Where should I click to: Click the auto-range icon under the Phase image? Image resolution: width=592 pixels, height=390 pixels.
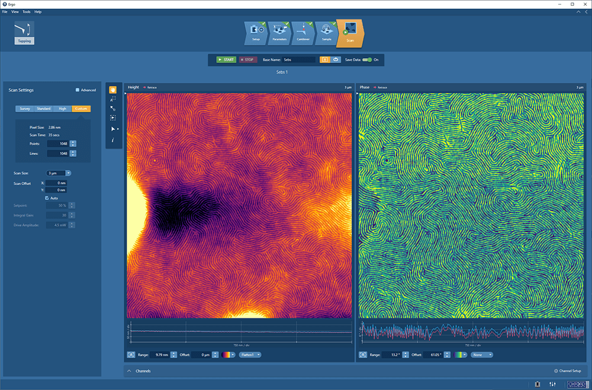tap(362, 354)
